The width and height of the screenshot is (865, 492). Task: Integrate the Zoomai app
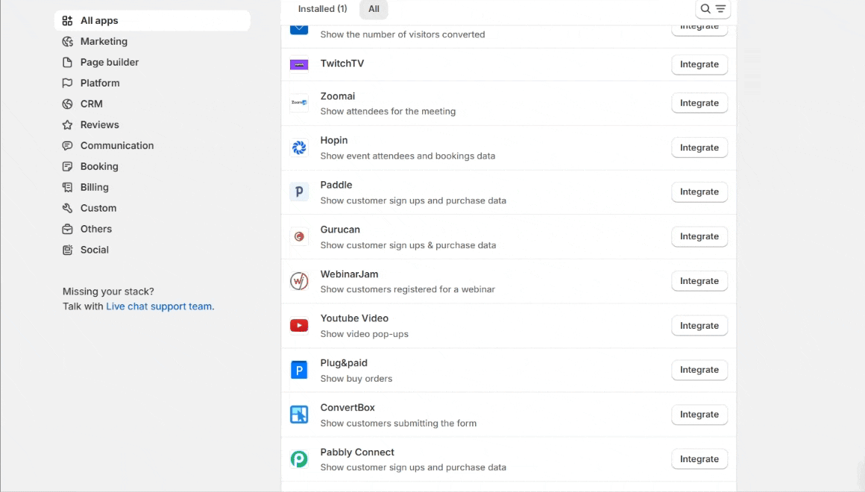pyautogui.click(x=699, y=103)
